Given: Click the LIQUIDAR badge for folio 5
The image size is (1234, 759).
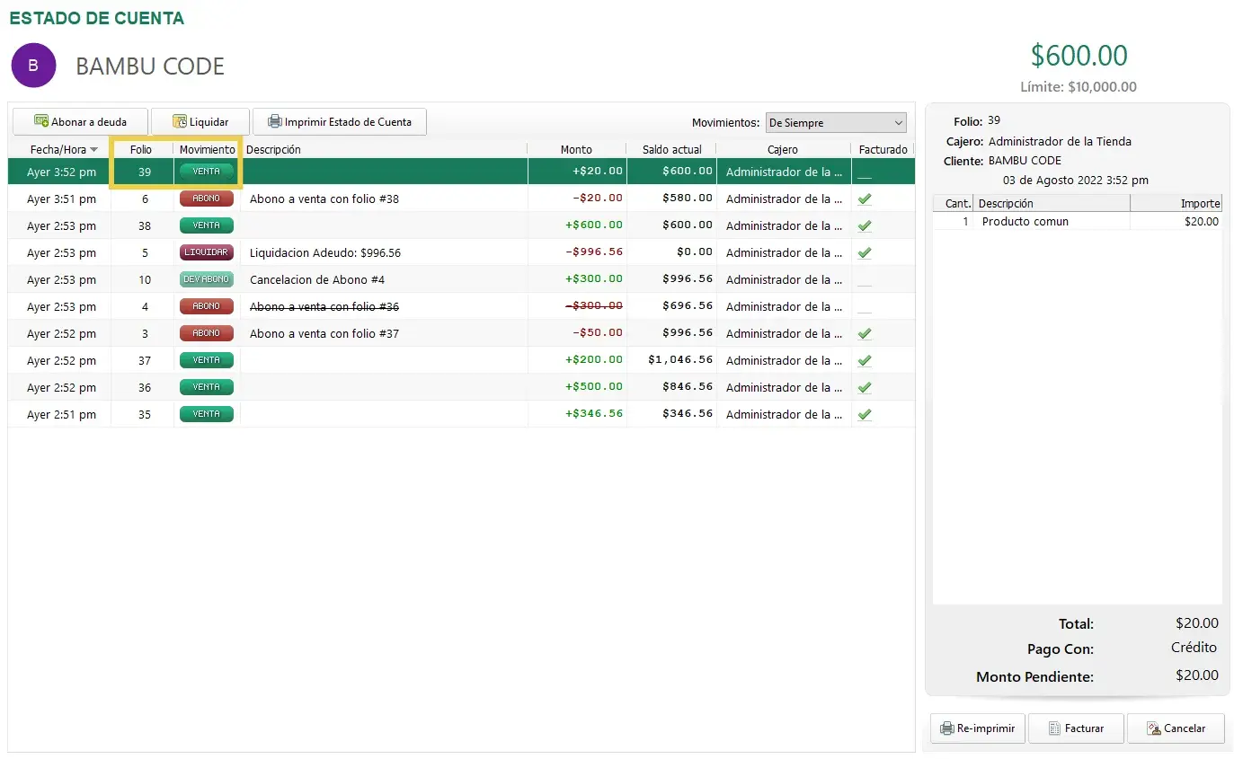Looking at the screenshot, I should (x=207, y=252).
